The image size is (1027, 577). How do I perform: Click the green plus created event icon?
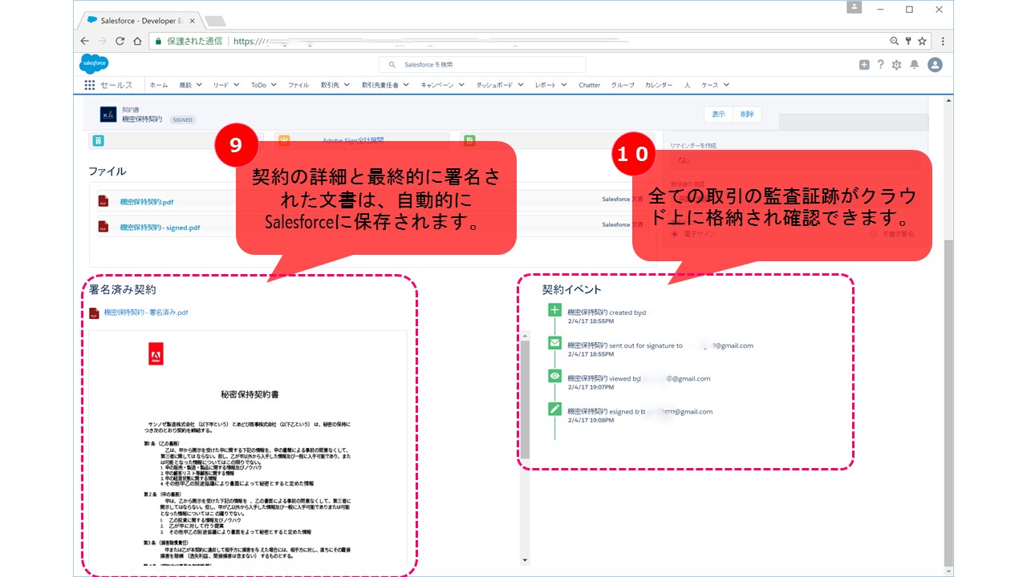pos(554,310)
